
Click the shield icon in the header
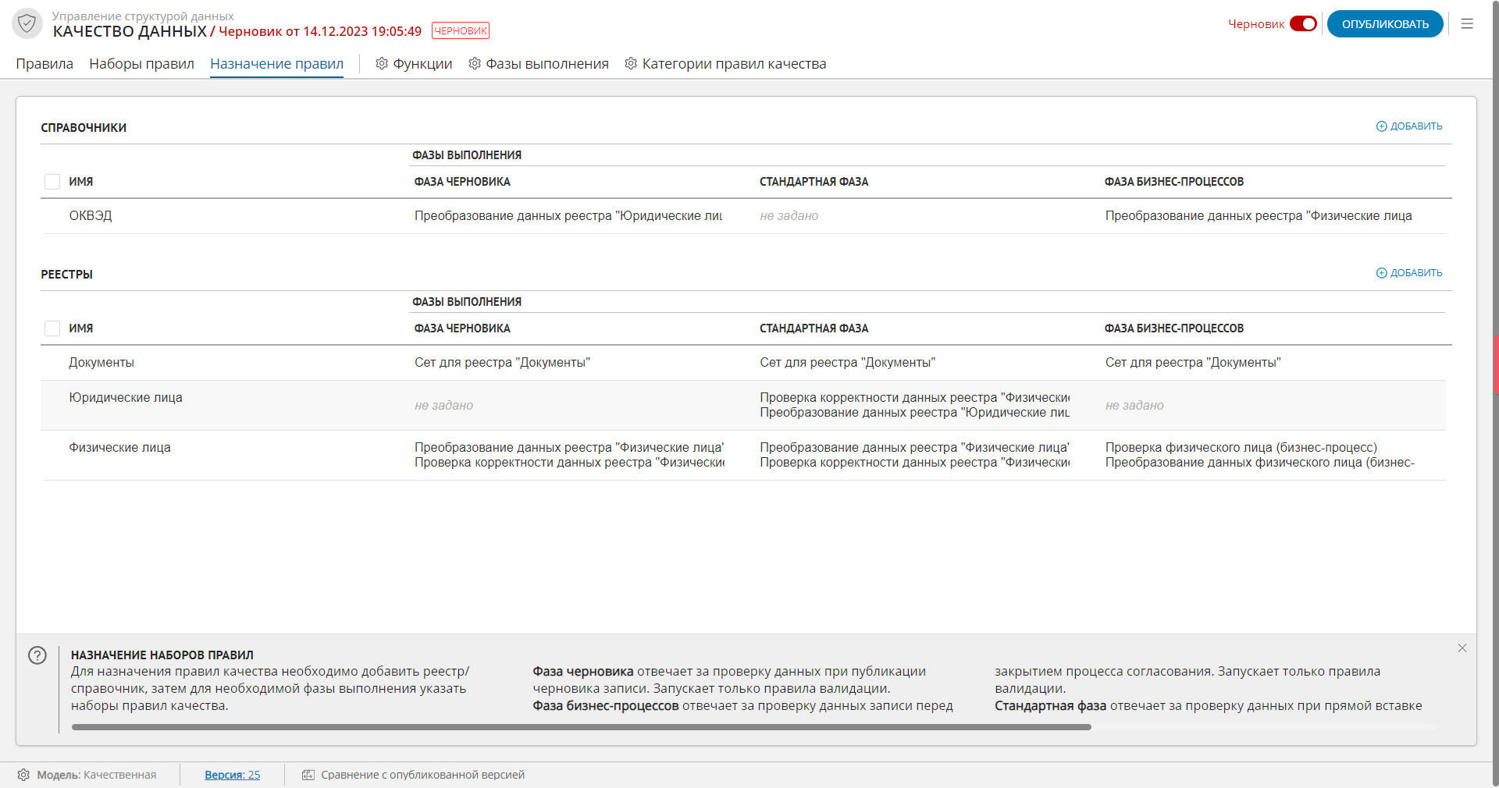pyautogui.click(x=27, y=23)
